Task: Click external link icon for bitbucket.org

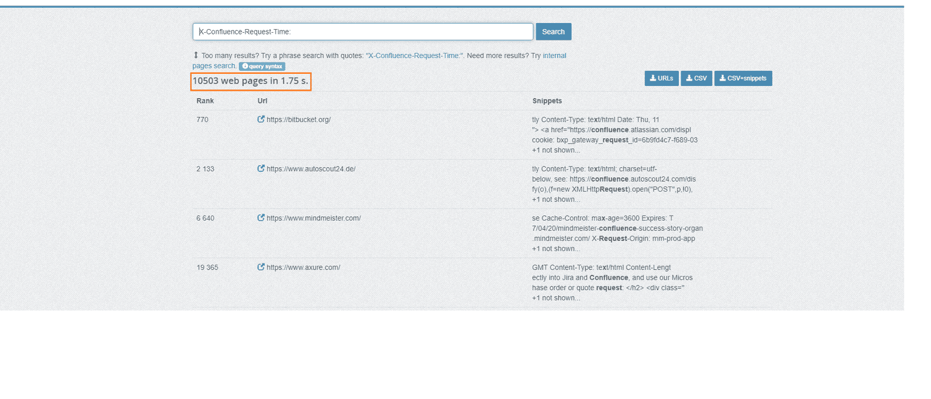Action: pos(261,119)
